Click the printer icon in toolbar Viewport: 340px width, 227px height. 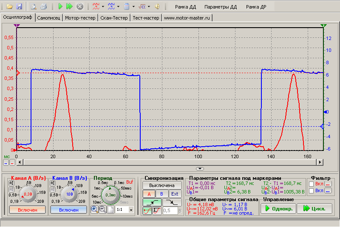[44, 6]
